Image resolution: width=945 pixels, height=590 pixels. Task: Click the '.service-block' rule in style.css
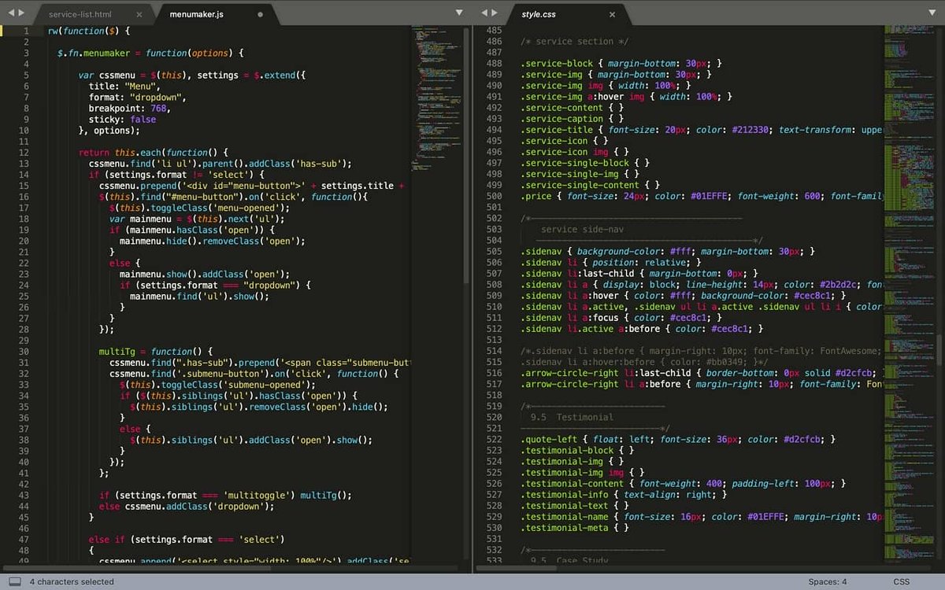(621, 64)
